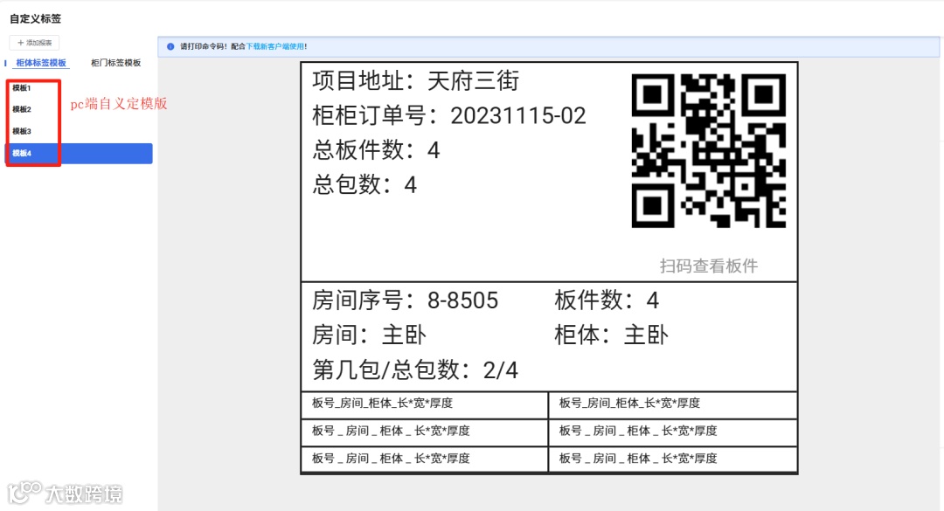Open the 柜门标签模板 tab
This screenshot has height=511, width=944.
pyautogui.click(x=115, y=63)
